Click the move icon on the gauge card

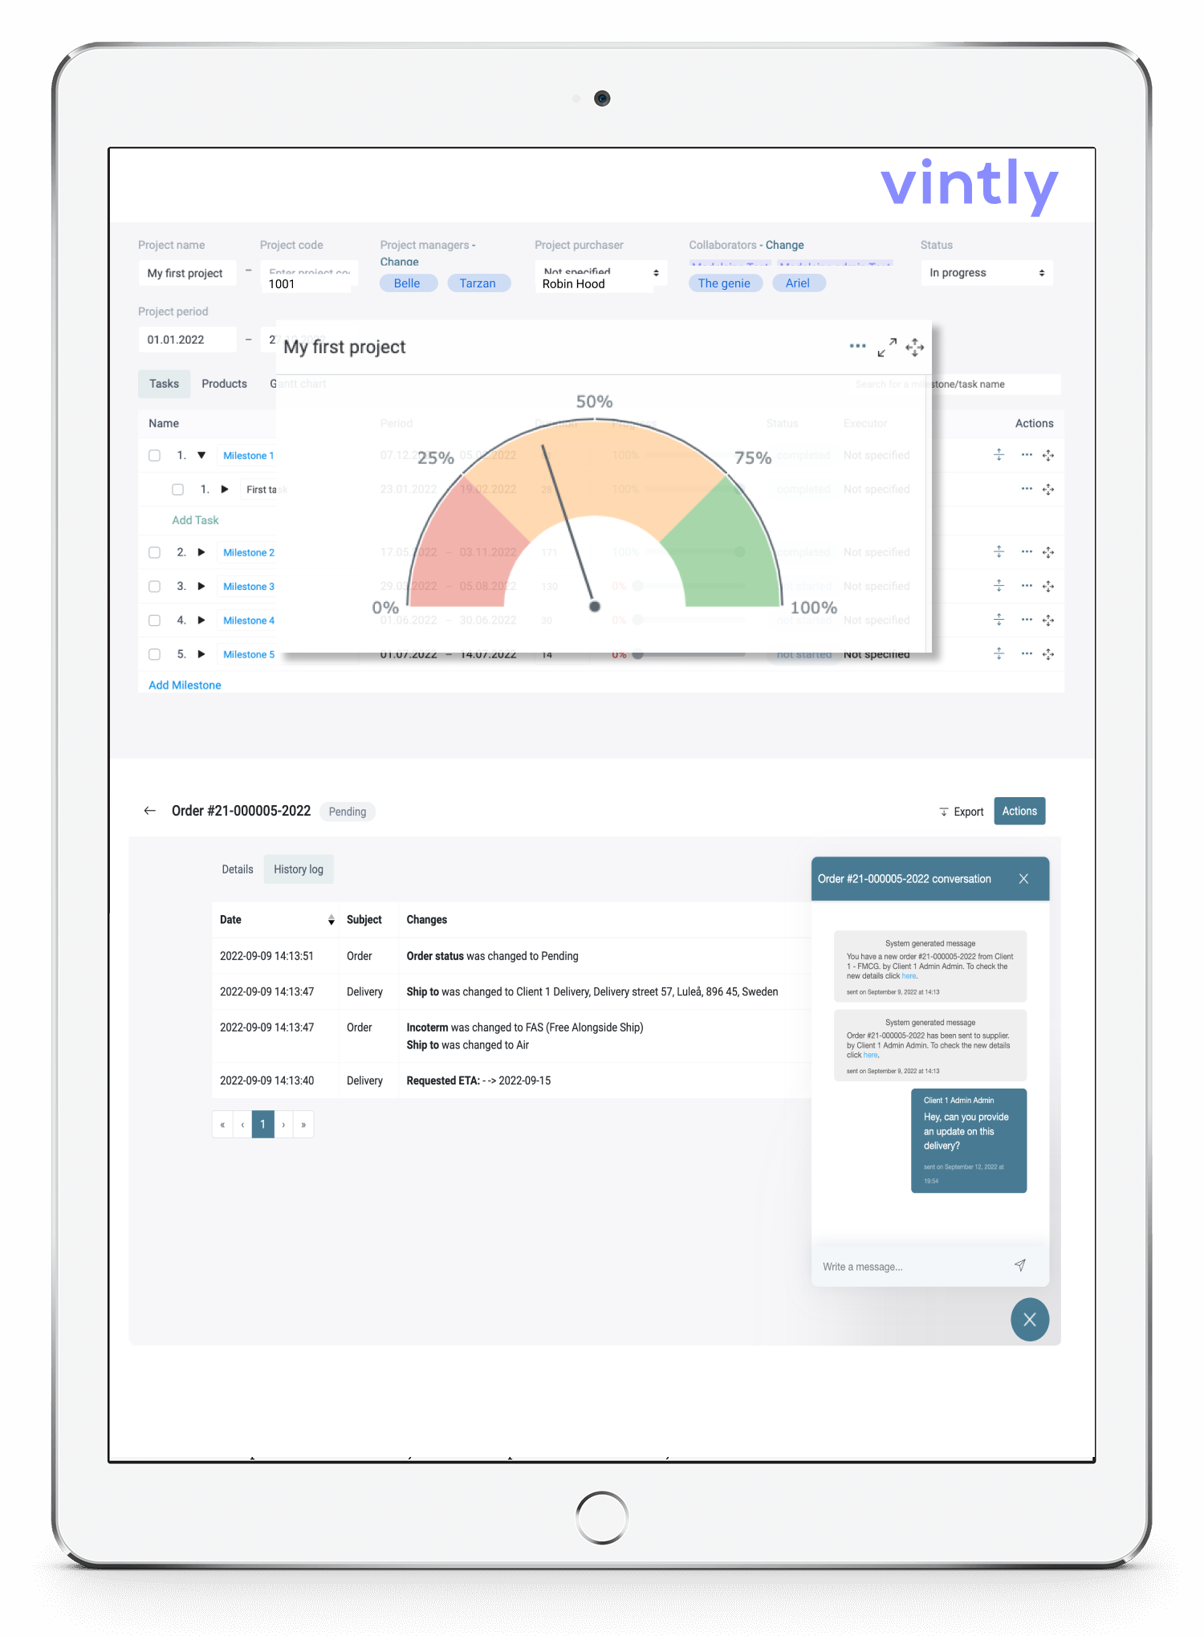click(x=915, y=347)
